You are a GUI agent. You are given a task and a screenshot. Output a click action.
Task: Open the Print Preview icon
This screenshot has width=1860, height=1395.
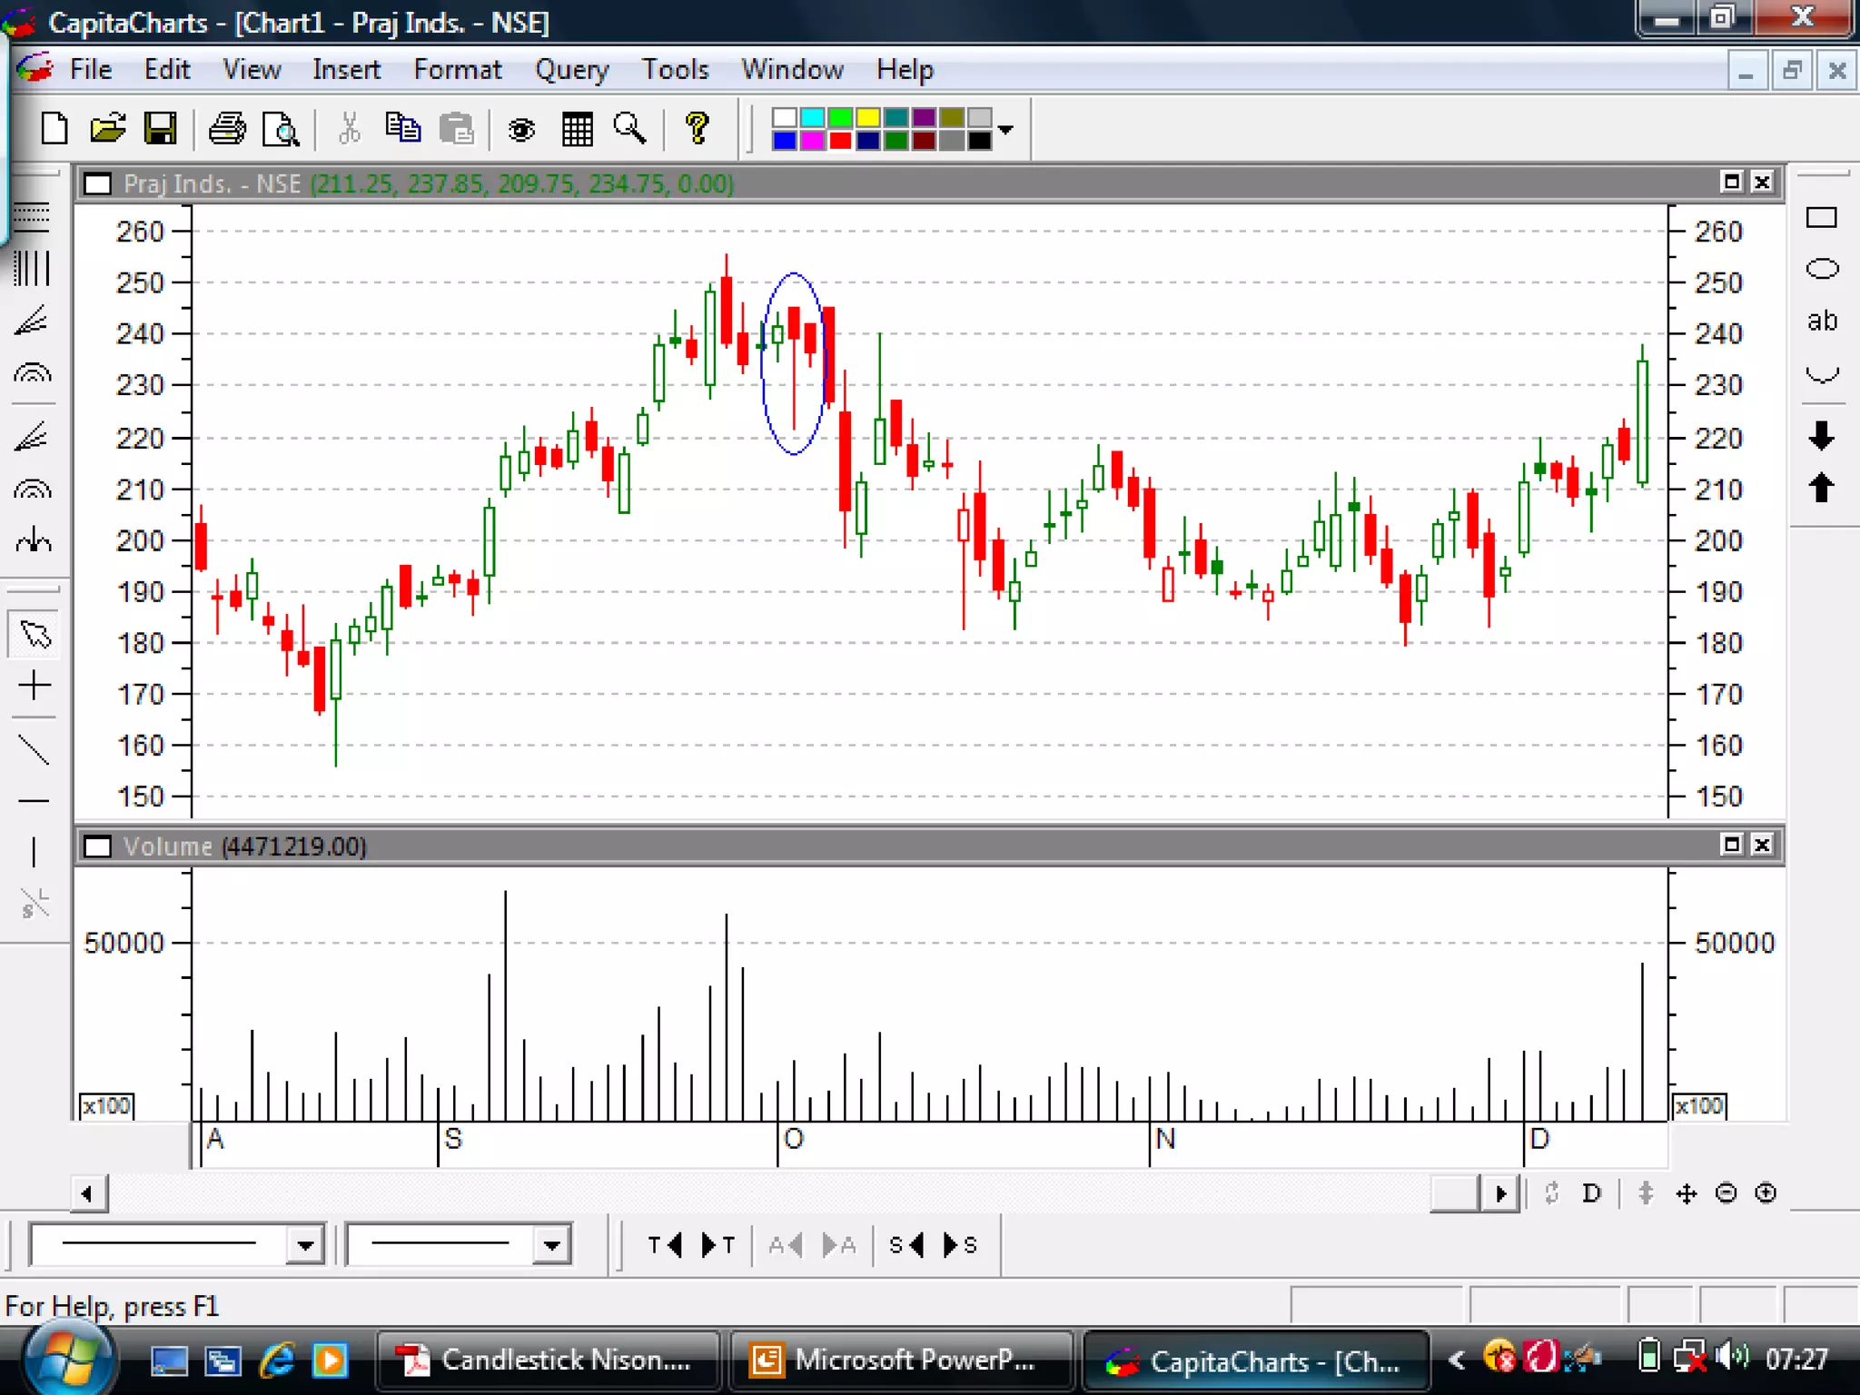[x=281, y=129]
